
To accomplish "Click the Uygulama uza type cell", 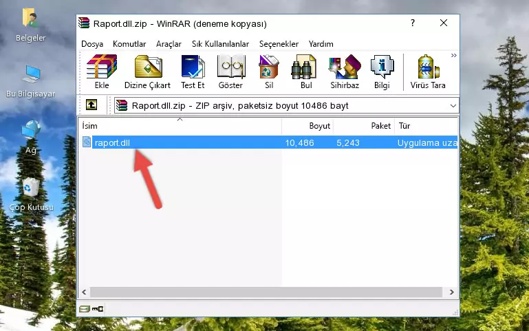I will (x=427, y=142).
